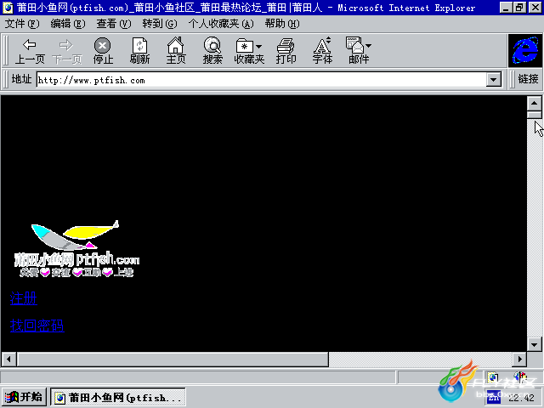Click the system tray clock 22:42
This screenshot has height=408, width=544.
click(x=521, y=398)
